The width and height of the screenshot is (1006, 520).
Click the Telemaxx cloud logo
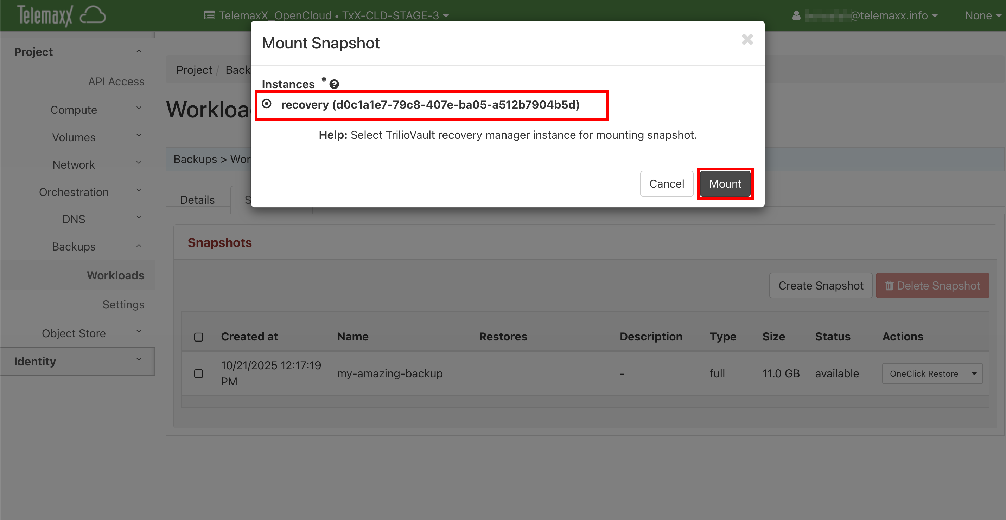coord(61,15)
